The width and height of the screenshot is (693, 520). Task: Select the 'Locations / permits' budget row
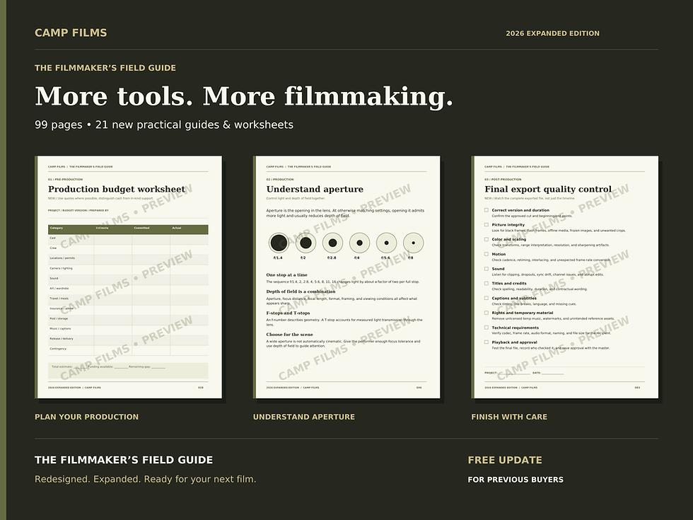click(x=128, y=260)
